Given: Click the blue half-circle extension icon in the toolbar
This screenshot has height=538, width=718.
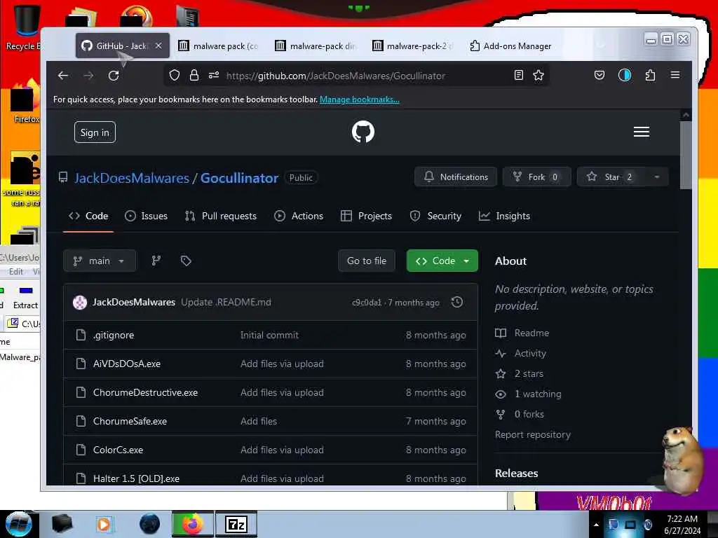Looking at the screenshot, I should pos(625,75).
